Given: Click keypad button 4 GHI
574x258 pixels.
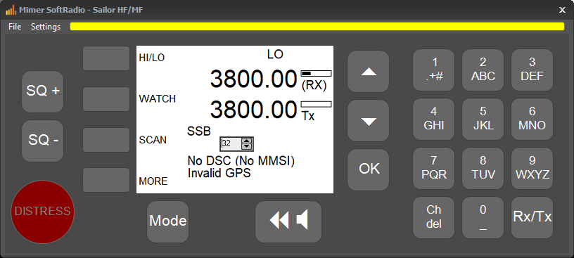Looking at the screenshot, I should [x=434, y=119].
